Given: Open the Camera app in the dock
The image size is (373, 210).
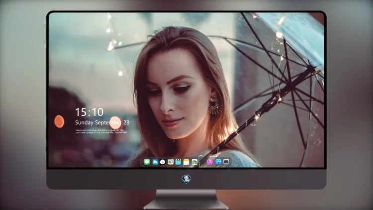Looking at the screenshot, I should [226, 162].
